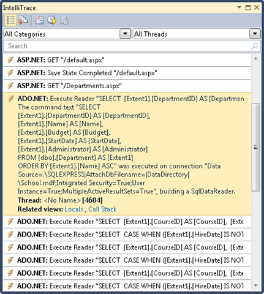The height and width of the screenshot is (294, 264).
Task: Open the All Categories dropdown
Action: (x=125, y=34)
